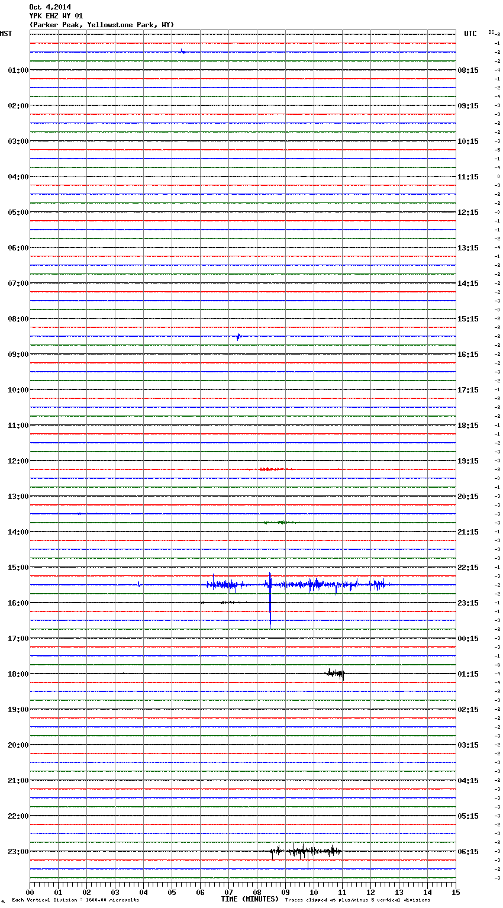Viewport: 503px width, 908px height.
Task: Click the "09" minute axis tick label
Action: pyautogui.click(x=285, y=892)
